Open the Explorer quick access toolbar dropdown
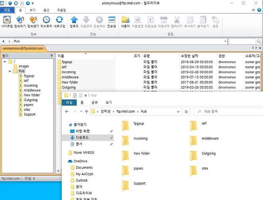 coord(86,96)
